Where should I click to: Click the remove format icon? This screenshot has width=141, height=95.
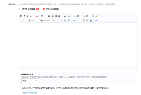(x=96, y=16)
